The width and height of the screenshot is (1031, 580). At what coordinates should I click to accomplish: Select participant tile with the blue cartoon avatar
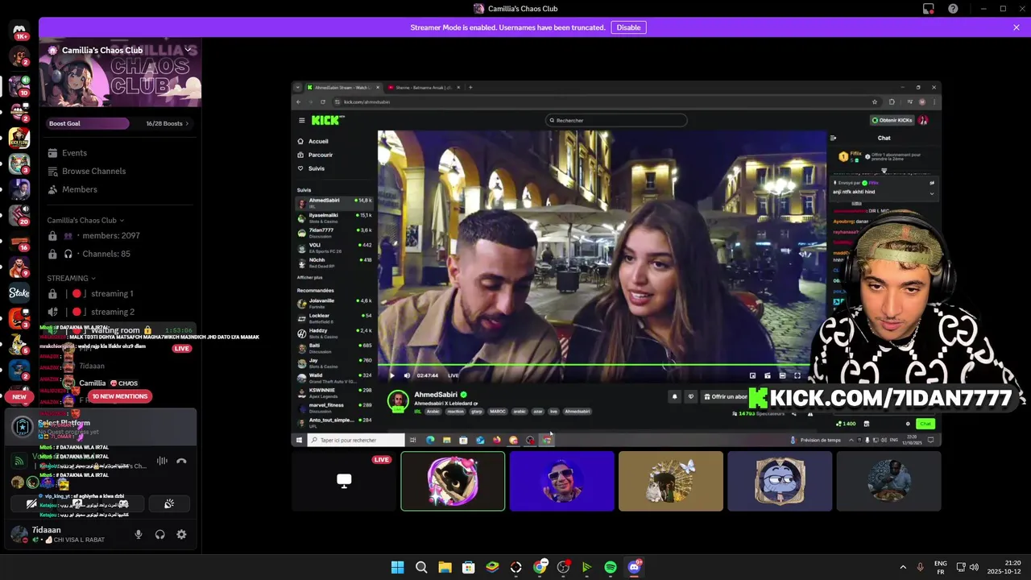tap(780, 481)
